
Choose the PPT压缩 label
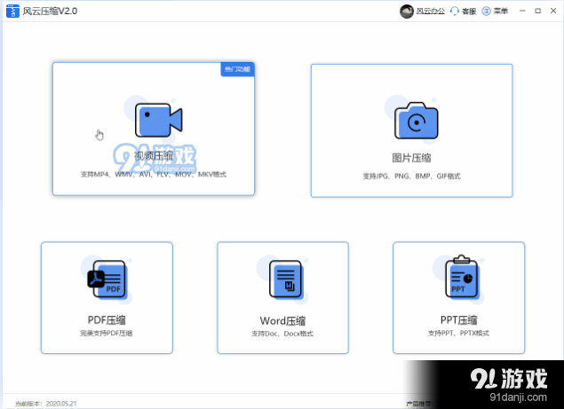click(x=458, y=319)
